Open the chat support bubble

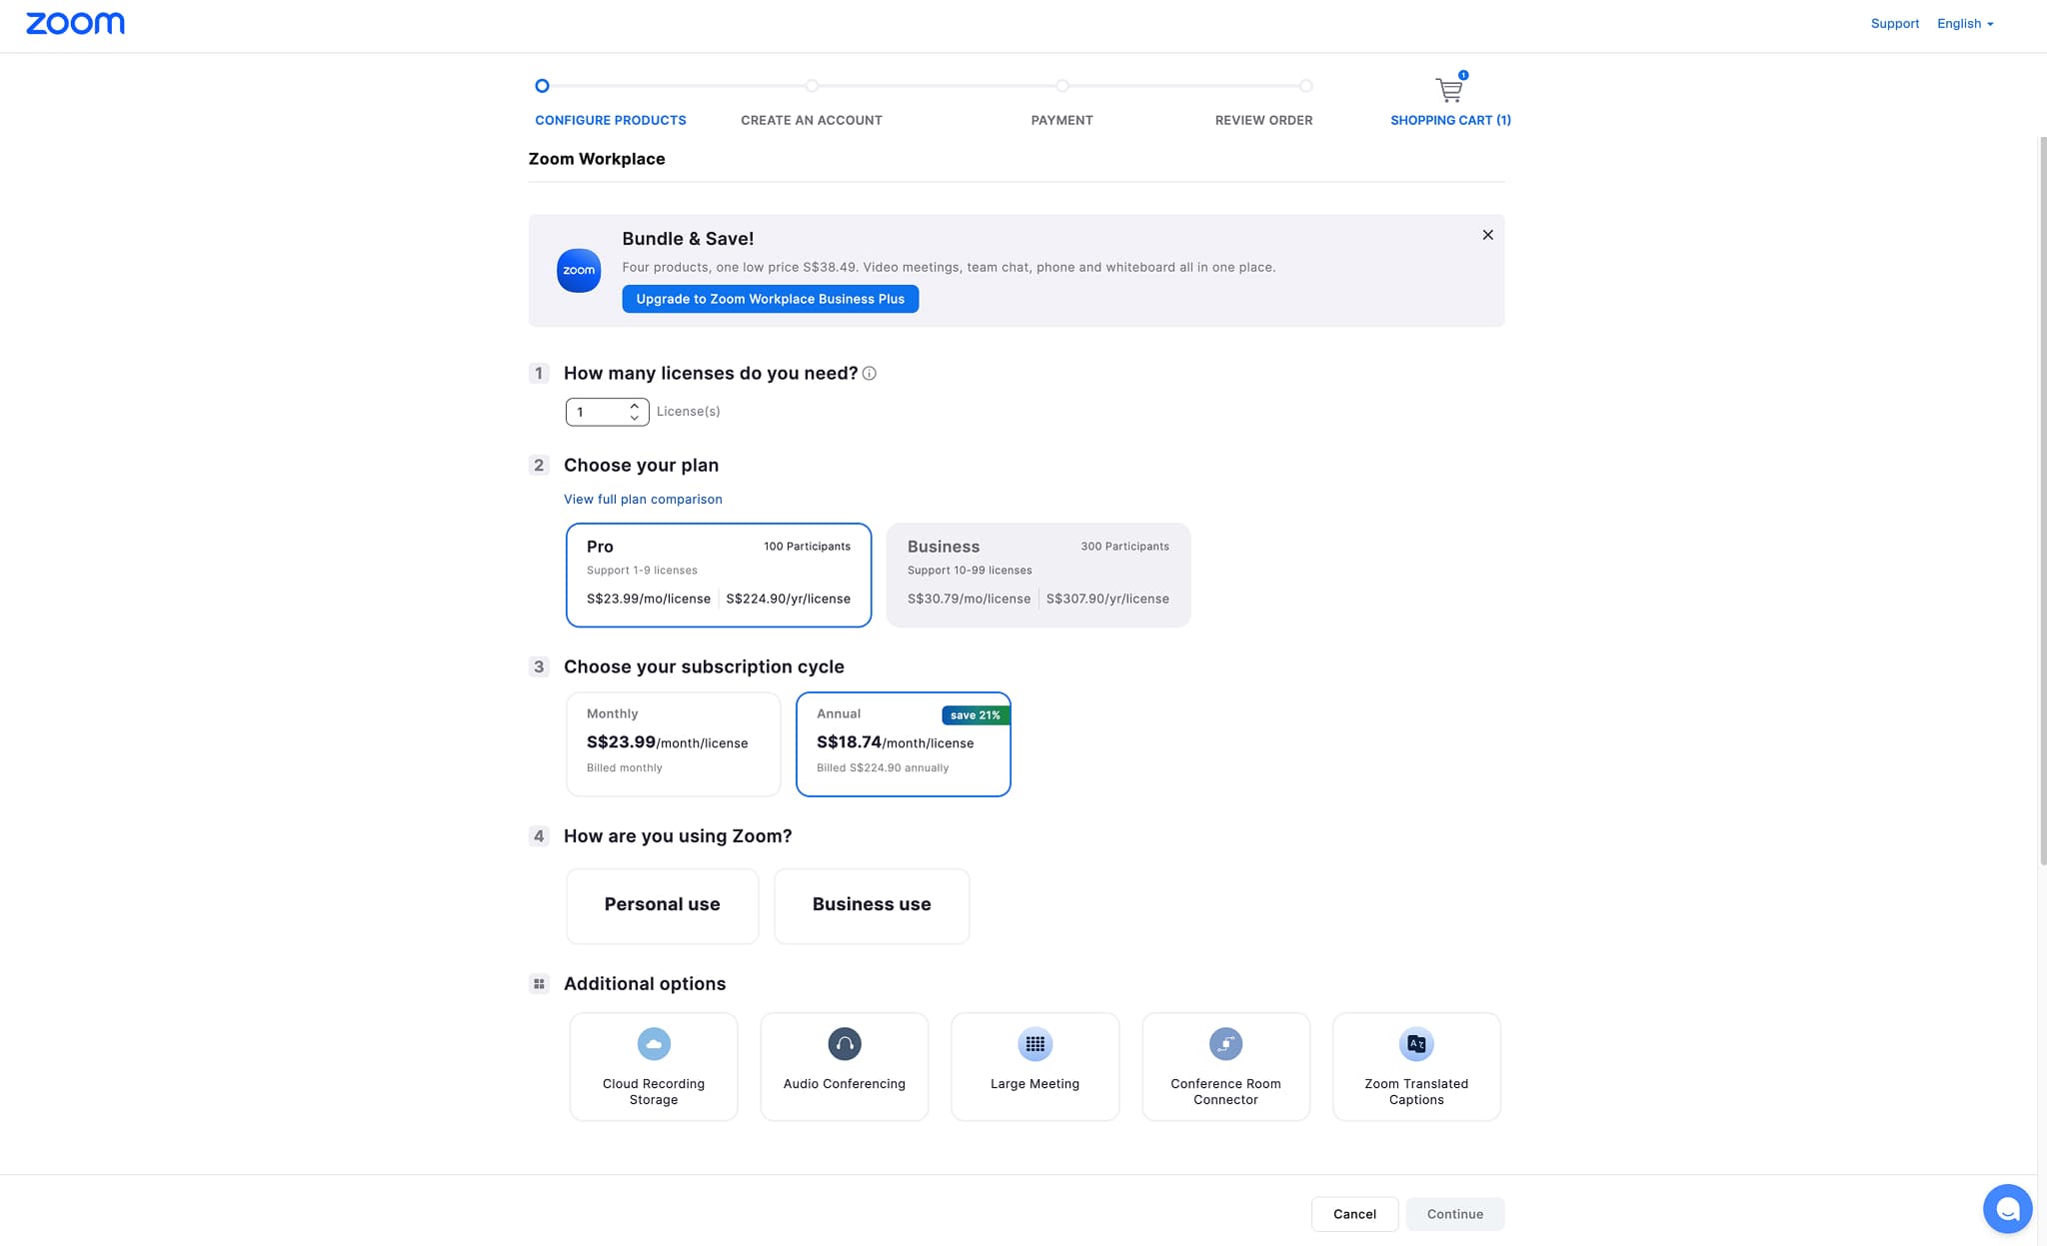(2007, 1208)
